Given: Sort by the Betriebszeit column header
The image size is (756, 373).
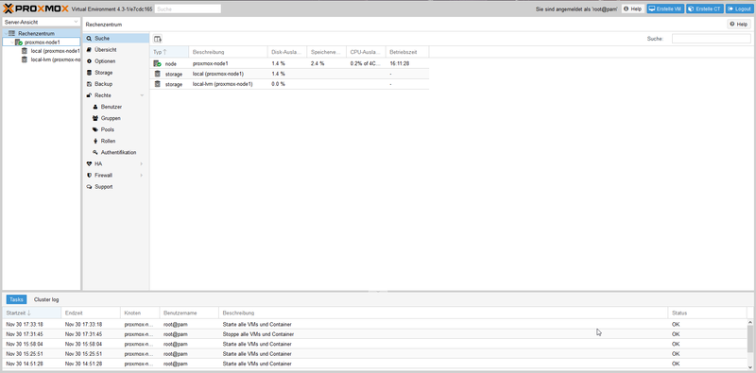Looking at the screenshot, I should 407,52.
